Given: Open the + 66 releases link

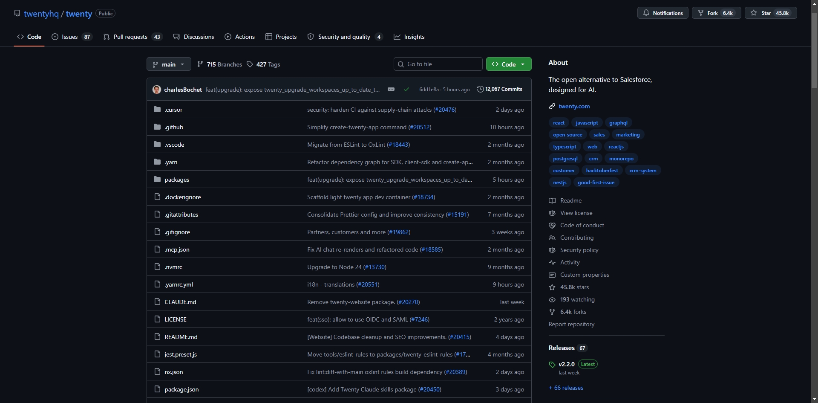Looking at the screenshot, I should (566, 388).
